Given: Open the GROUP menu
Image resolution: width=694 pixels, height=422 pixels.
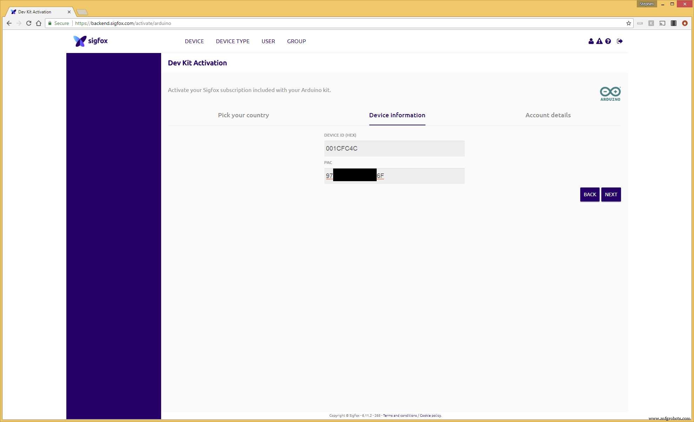Looking at the screenshot, I should [x=296, y=41].
